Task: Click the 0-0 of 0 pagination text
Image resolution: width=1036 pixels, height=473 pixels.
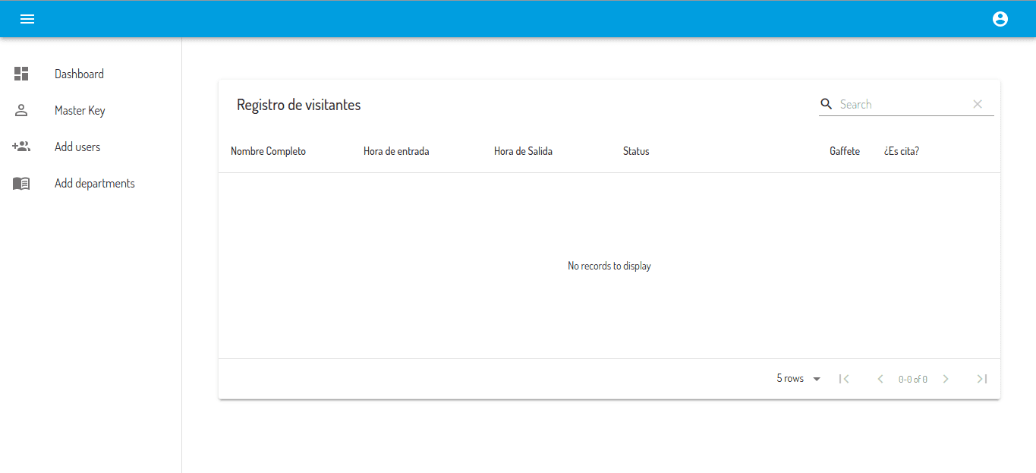Action: (913, 379)
